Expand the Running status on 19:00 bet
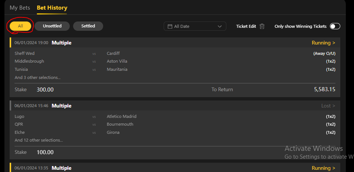Viewport: 354px width, 172px height. 323,43
